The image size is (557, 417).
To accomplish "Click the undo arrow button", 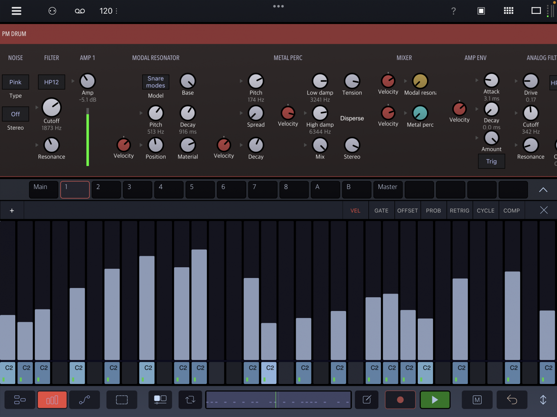I will tap(512, 400).
